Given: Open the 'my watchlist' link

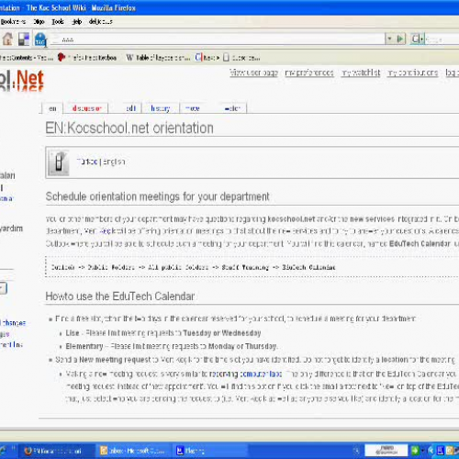Looking at the screenshot, I should point(361,73).
